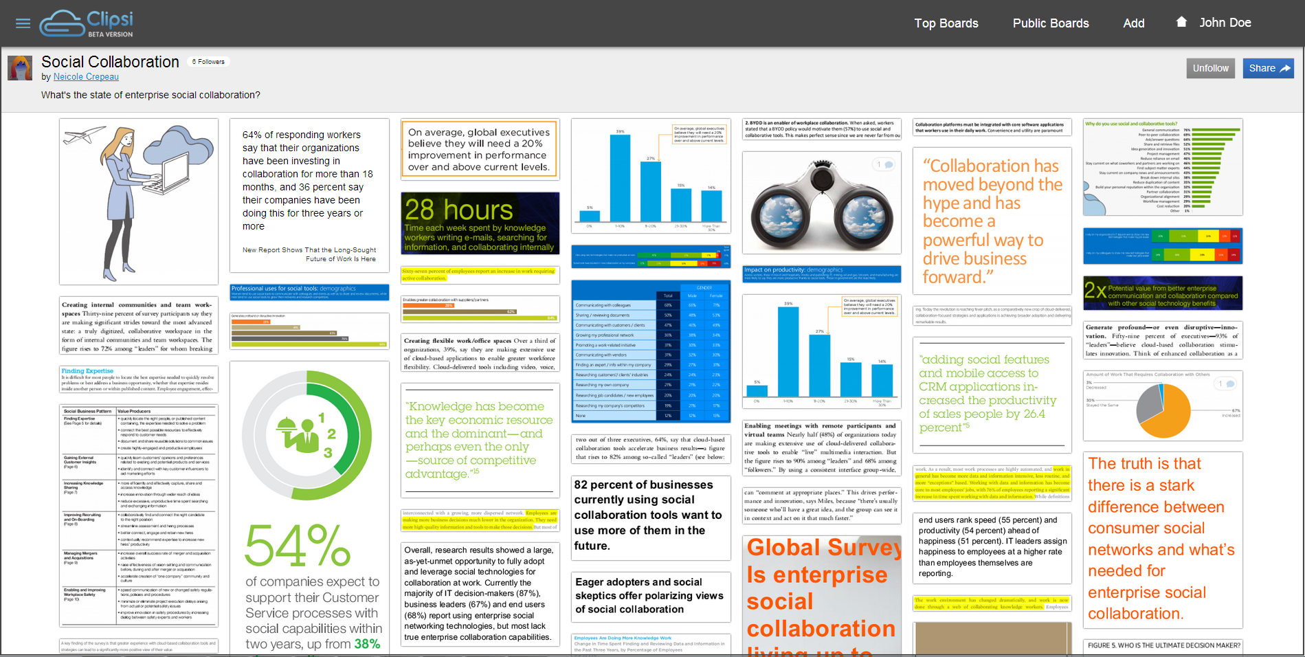Open 'A key finding of the survey' clip
The image size is (1305, 657).
[x=139, y=646]
